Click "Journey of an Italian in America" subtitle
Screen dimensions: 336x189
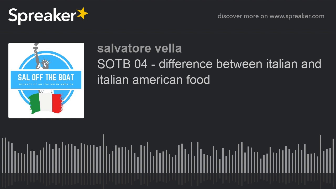click(x=46, y=84)
